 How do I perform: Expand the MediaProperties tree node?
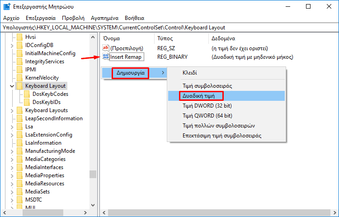coord(12,176)
